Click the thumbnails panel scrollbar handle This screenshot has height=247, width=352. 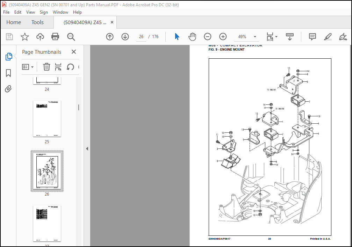(x=79, y=108)
